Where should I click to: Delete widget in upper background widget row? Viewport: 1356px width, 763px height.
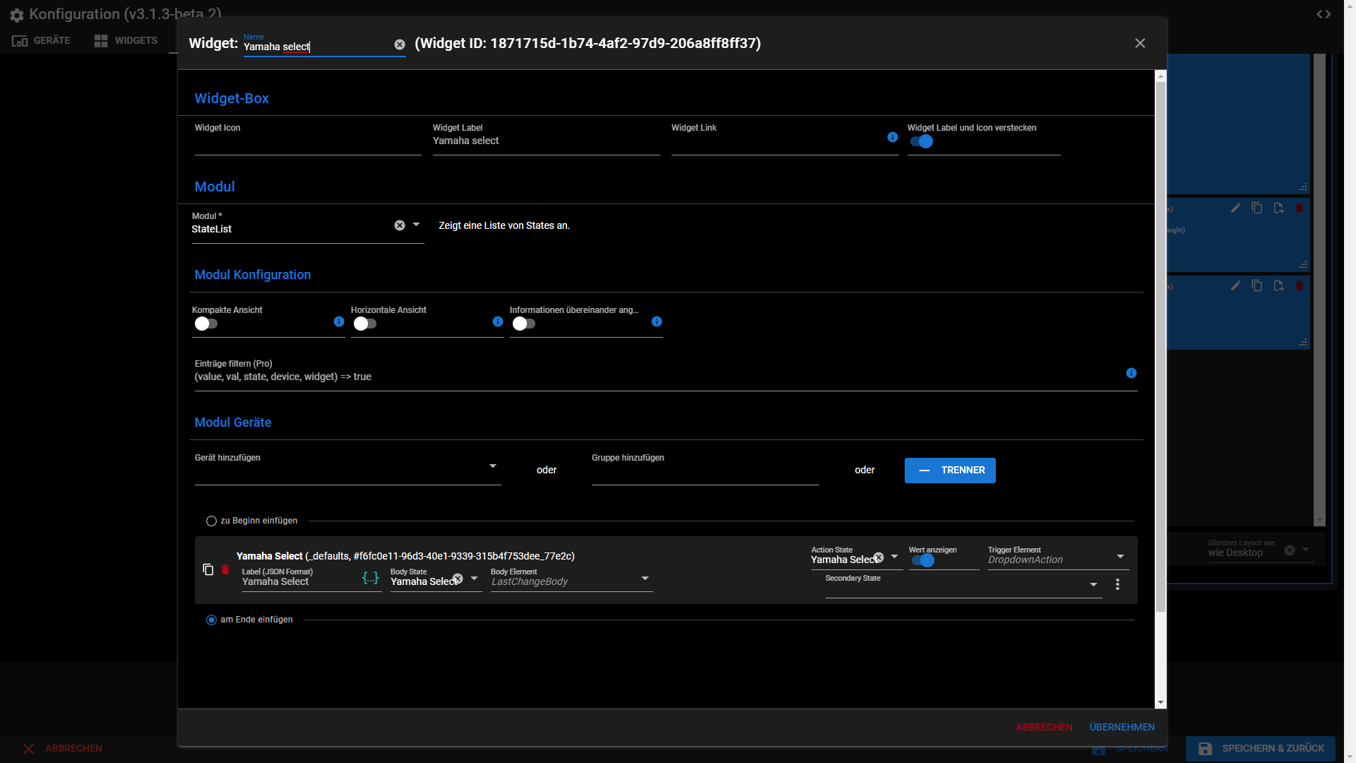(1299, 208)
